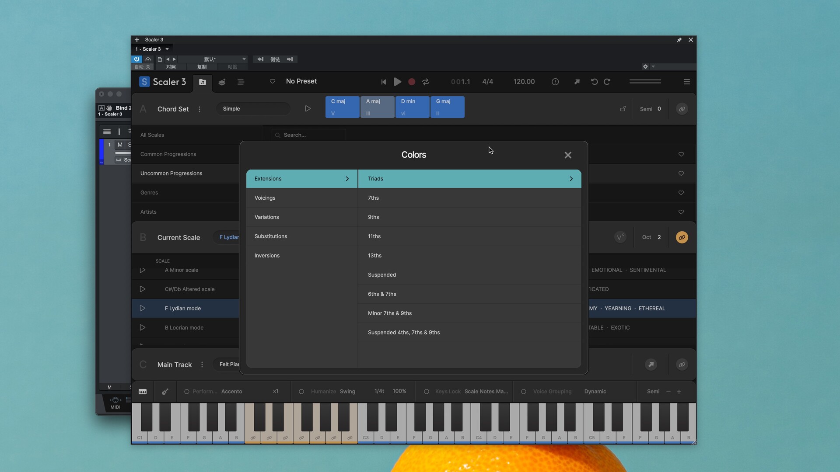The image size is (840, 472).
Task: Toggle the orange Current Scale link icon
Action: pyautogui.click(x=682, y=237)
